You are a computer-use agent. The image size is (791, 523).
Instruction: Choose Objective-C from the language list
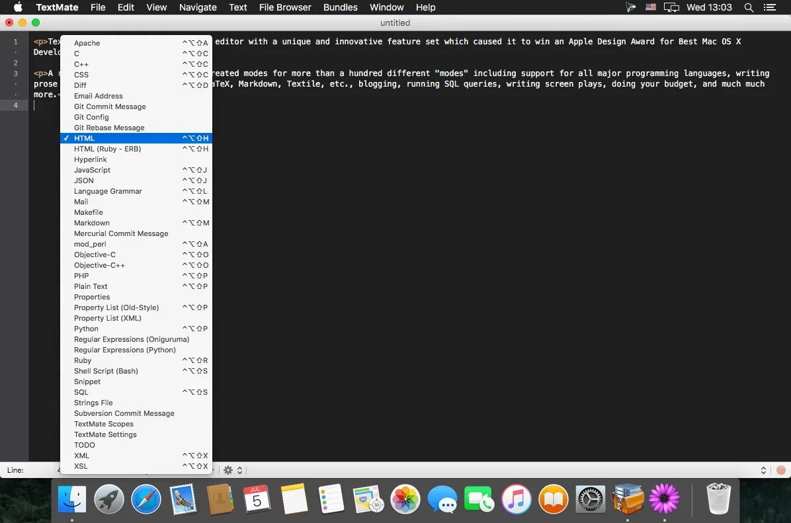(136, 255)
